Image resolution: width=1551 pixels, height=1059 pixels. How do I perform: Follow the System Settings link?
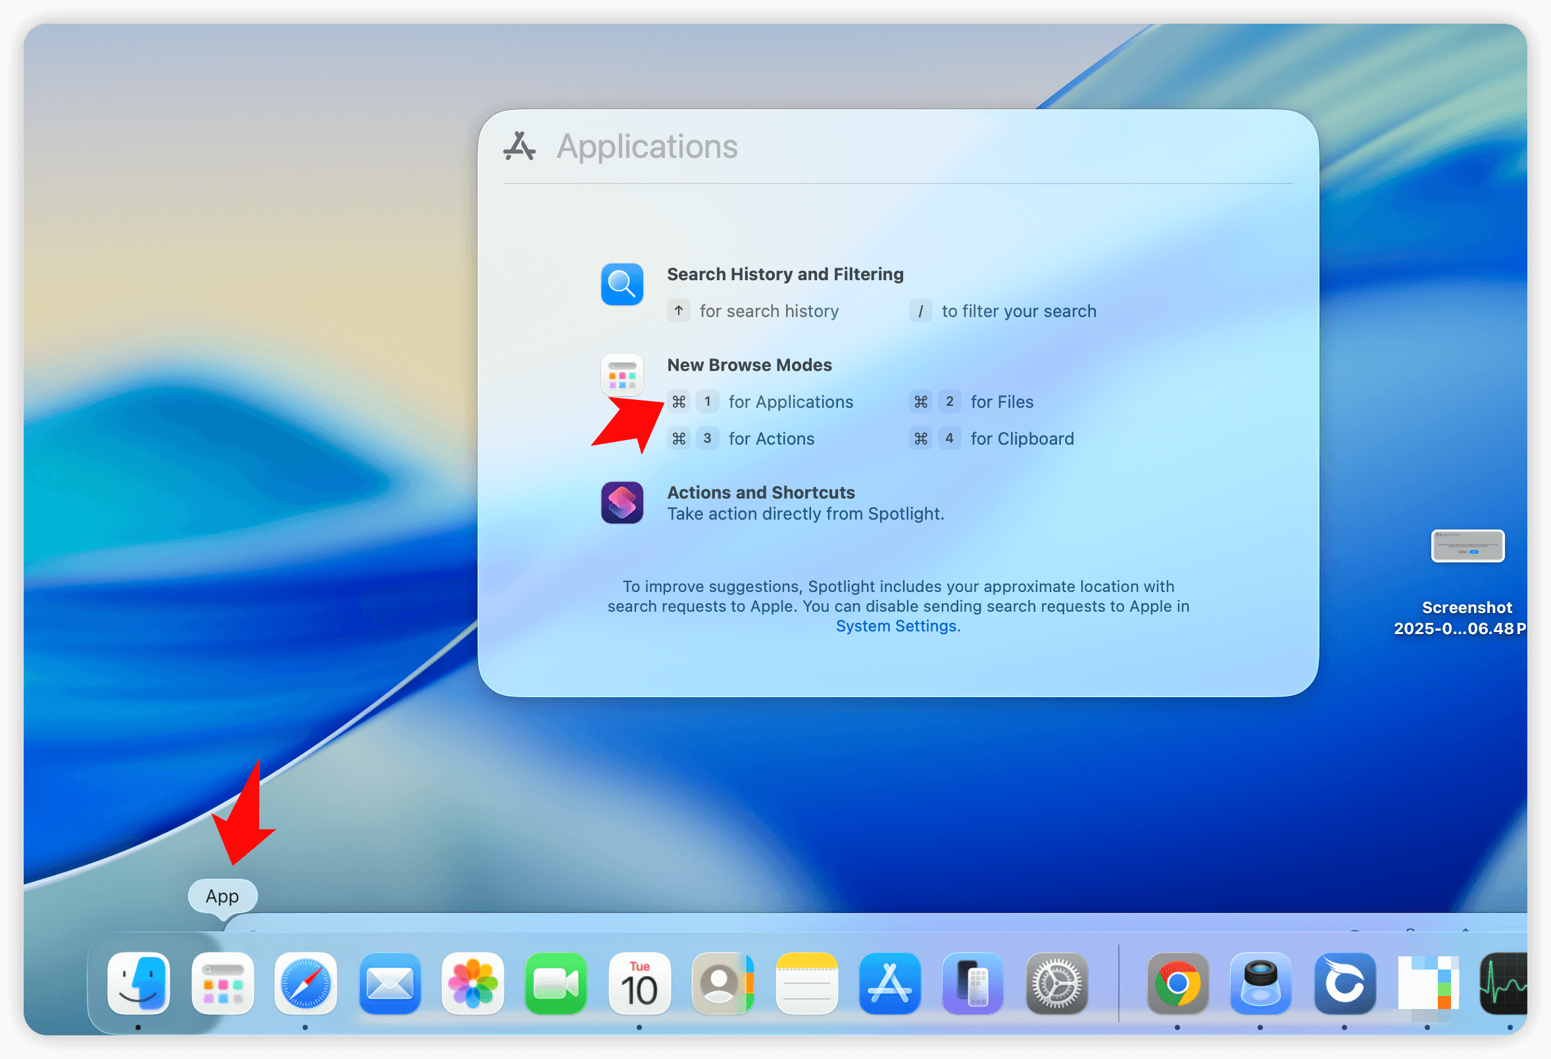click(x=897, y=627)
